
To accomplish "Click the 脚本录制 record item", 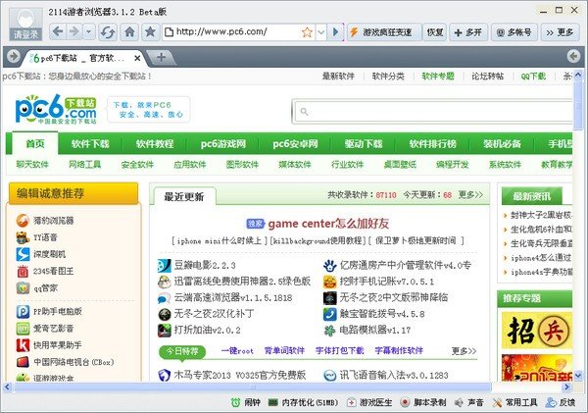I will coord(423,402).
